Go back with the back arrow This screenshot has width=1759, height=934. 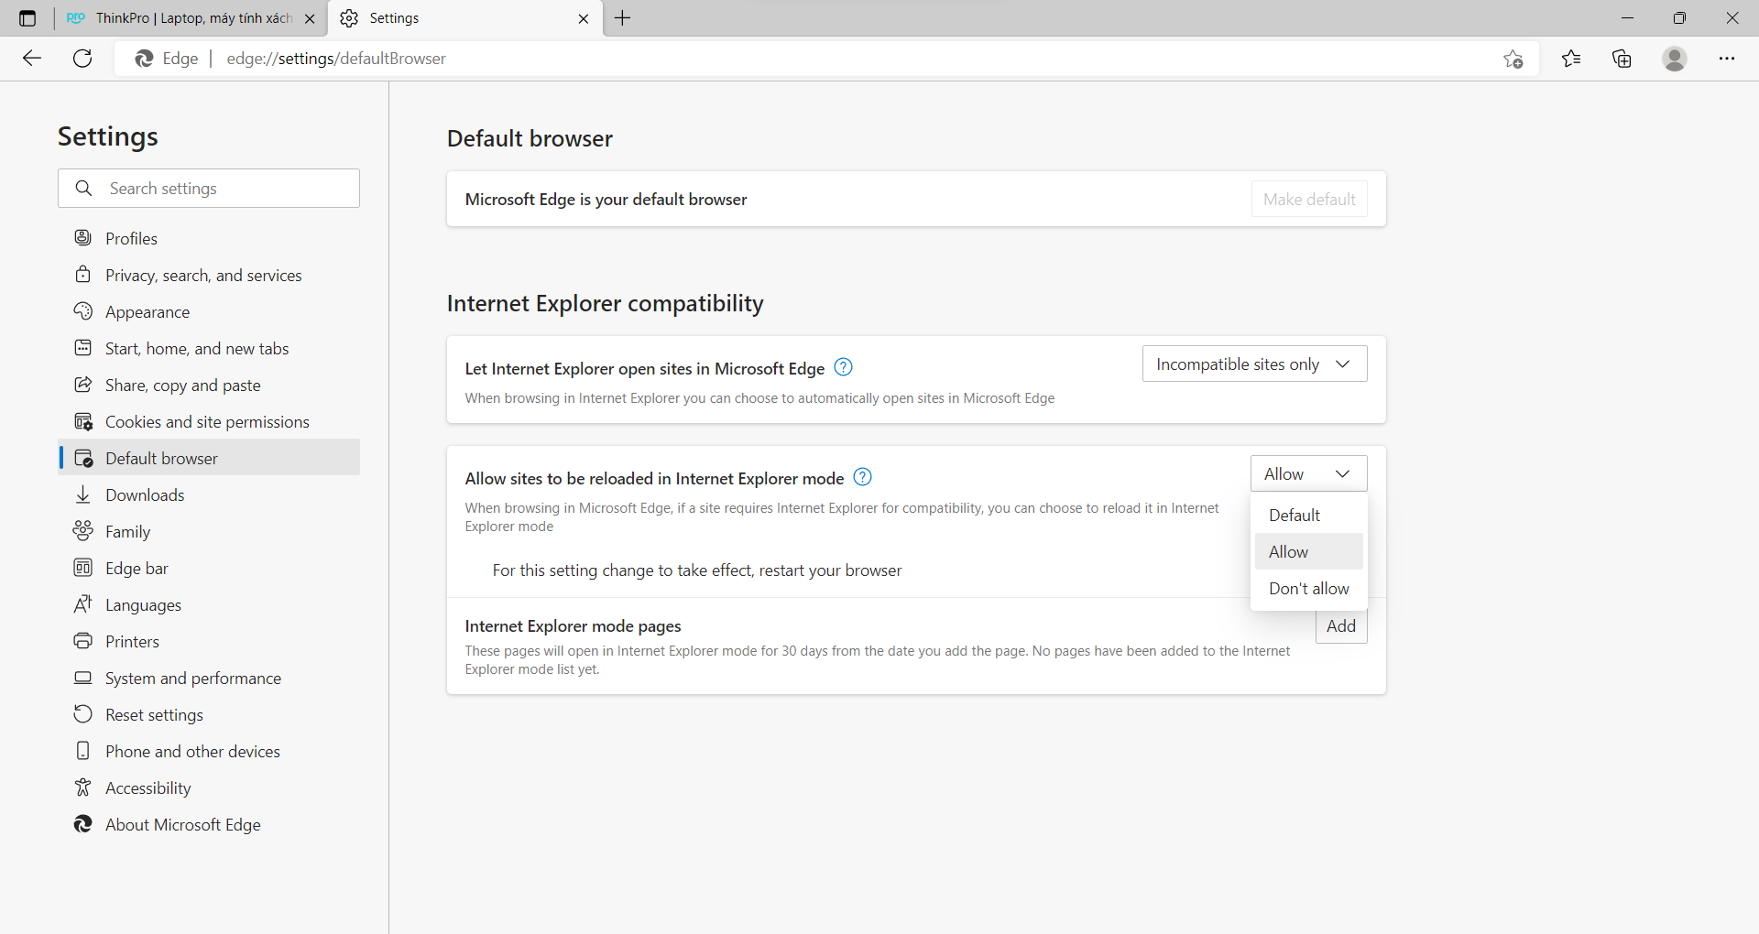pos(32,59)
